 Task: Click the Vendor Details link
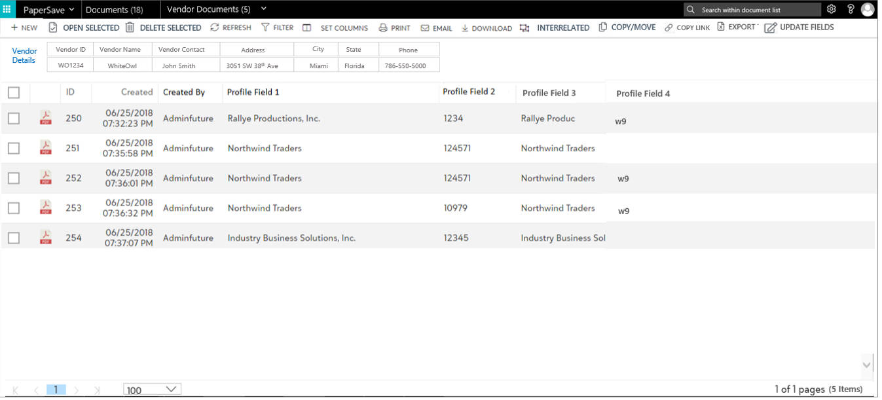(24, 56)
